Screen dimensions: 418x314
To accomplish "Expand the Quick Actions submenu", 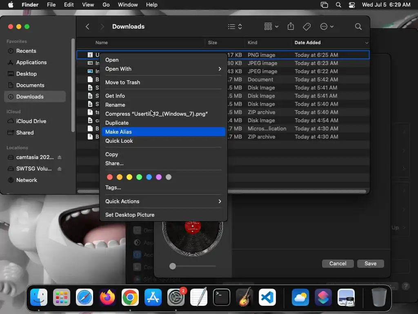I will pyautogui.click(x=163, y=201).
